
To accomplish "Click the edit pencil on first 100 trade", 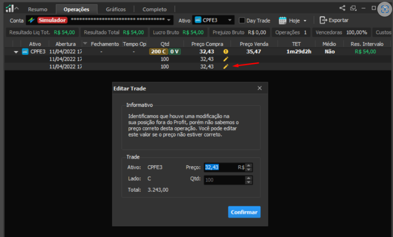I will coord(226,59).
